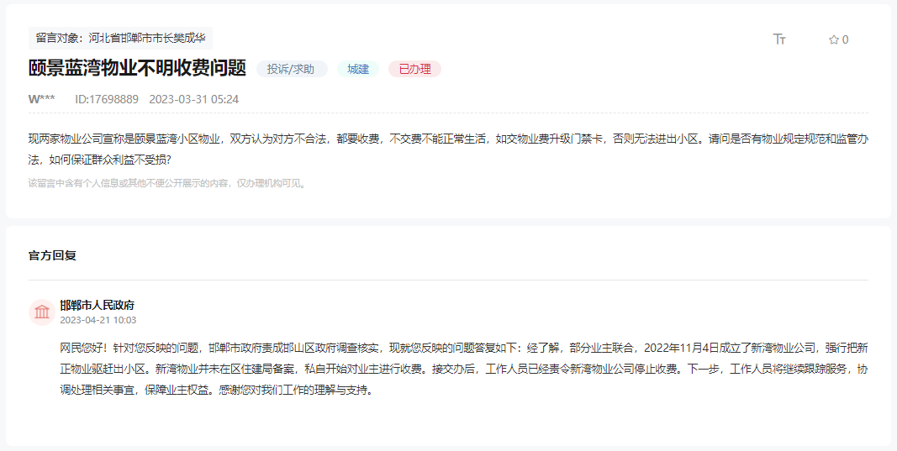Select the 投诉/求助 tag

tap(292, 69)
